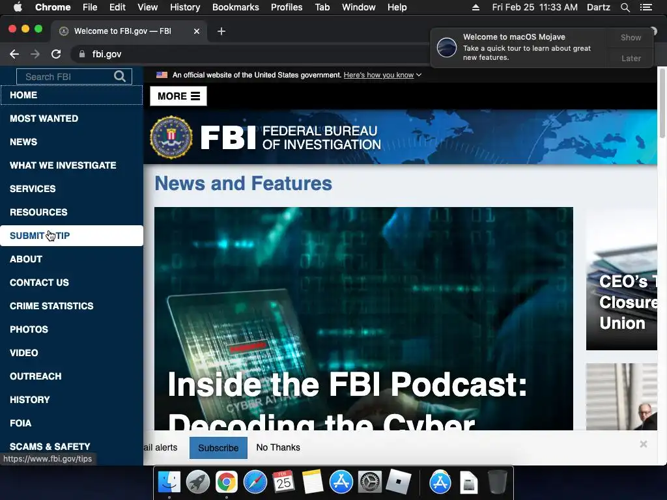This screenshot has height=500, width=667.
Task: Go to WHAT WE INVESTIGATE page
Action: (x=72, y=165)
